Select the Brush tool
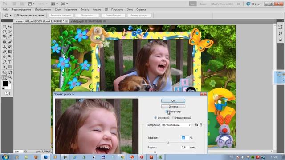Image resolution: width=285 pixels, height=160 pixels. tap(10, 42)
